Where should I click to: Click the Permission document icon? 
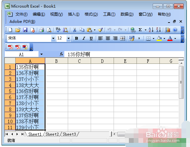click(x=32, y=30)
